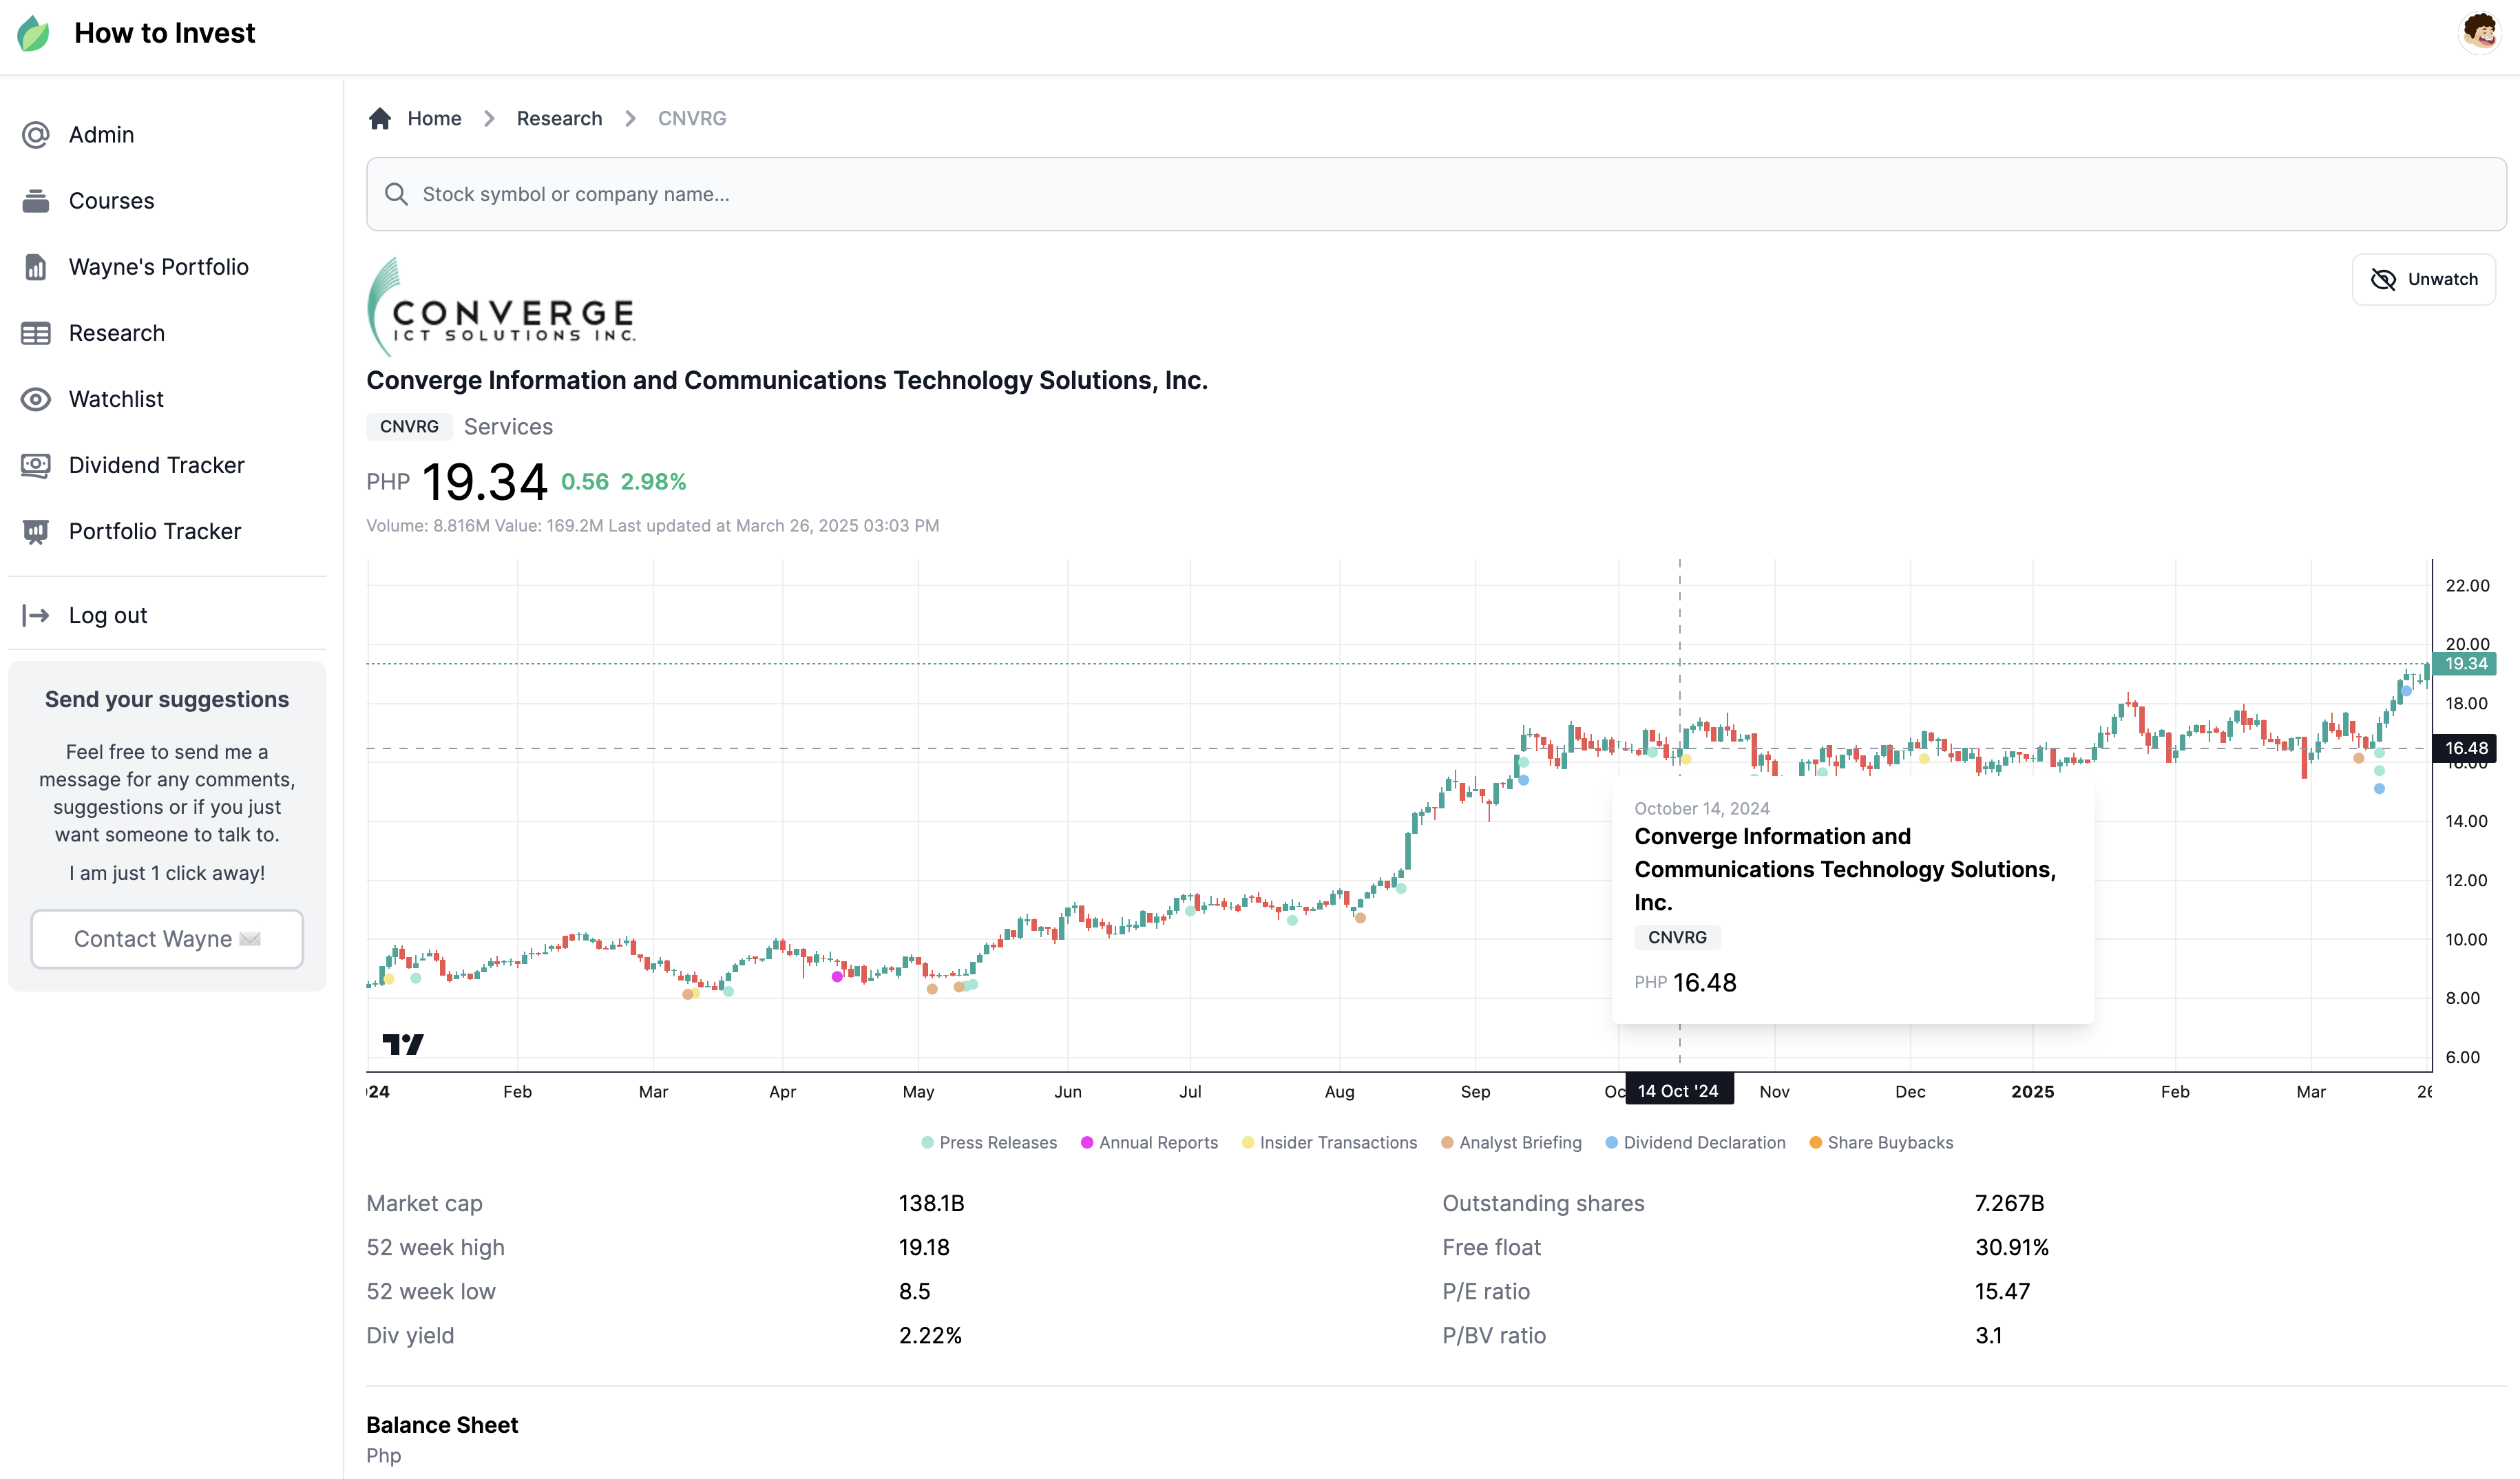Click the Contact Wayne button

pos(167,938)
